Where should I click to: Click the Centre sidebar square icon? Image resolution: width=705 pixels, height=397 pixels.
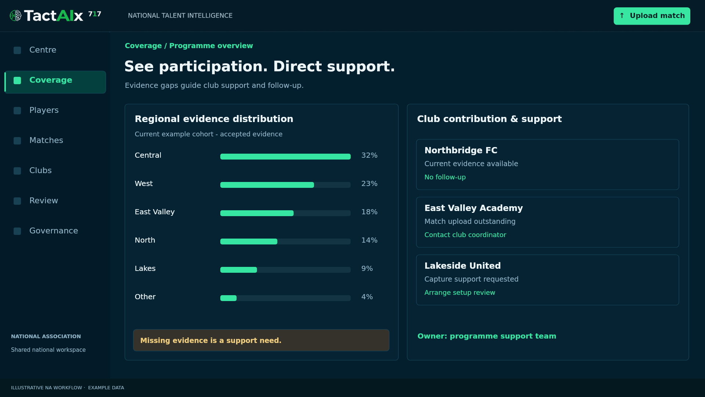pyautogui.click(x=17, y=50)
